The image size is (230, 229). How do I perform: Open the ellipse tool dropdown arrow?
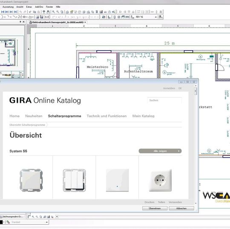[27, 17]
